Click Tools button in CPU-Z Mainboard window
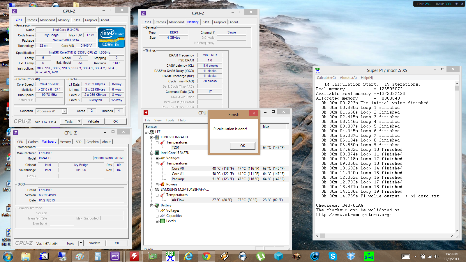Screen dimensions: 466x262 (70, 243)
